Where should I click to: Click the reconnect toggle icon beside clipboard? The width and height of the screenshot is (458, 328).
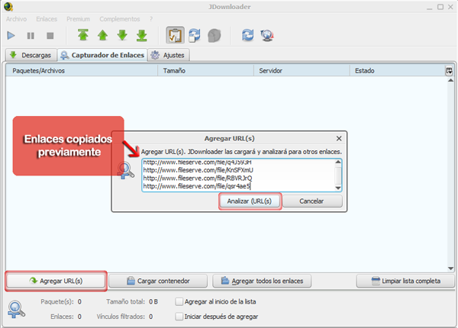click(195, 35)
